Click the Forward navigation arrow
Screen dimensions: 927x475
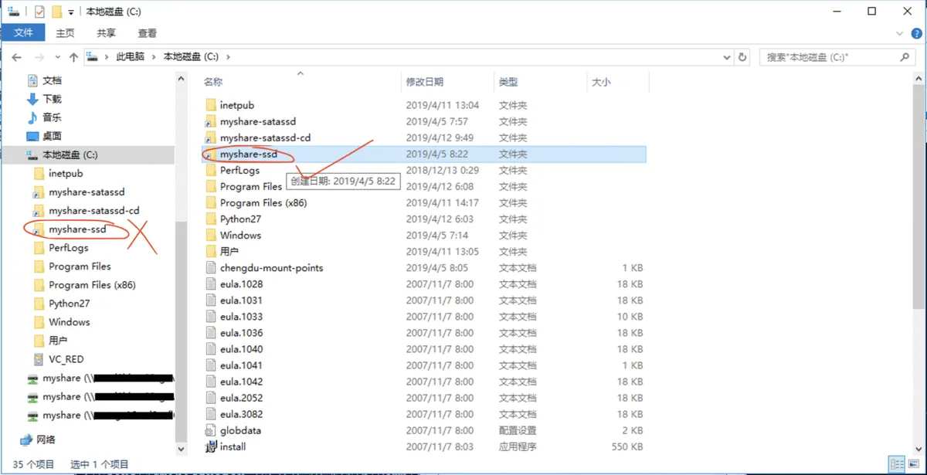coord(39,57)
